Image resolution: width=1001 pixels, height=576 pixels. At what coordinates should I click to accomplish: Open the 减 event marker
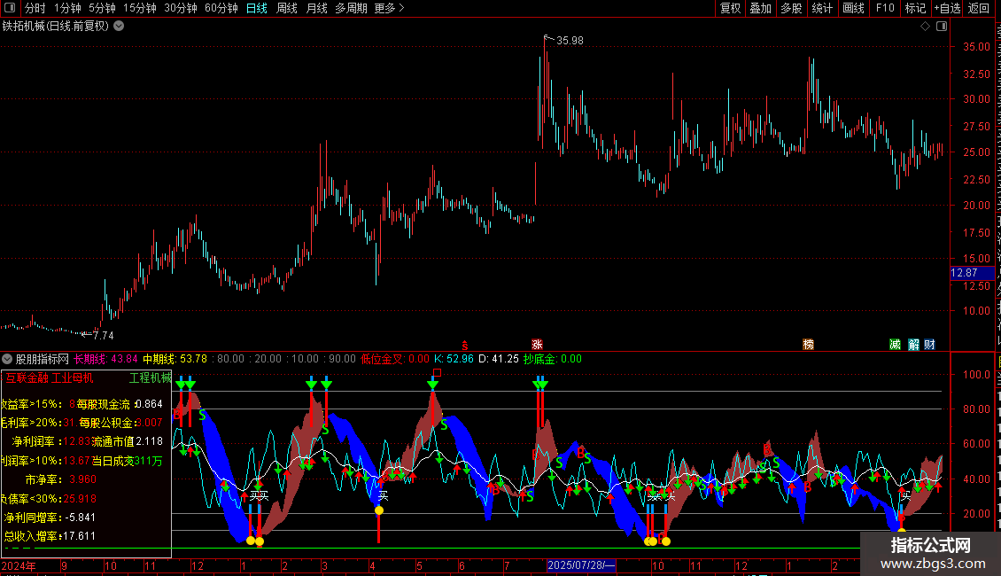click(x=895, y=345)
